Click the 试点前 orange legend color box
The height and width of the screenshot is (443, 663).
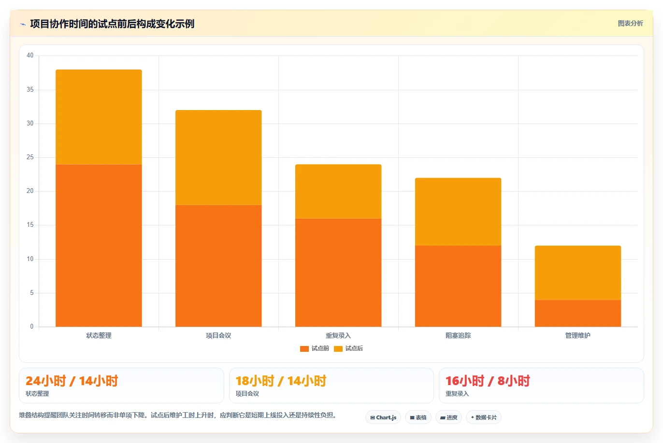point(304,349)
